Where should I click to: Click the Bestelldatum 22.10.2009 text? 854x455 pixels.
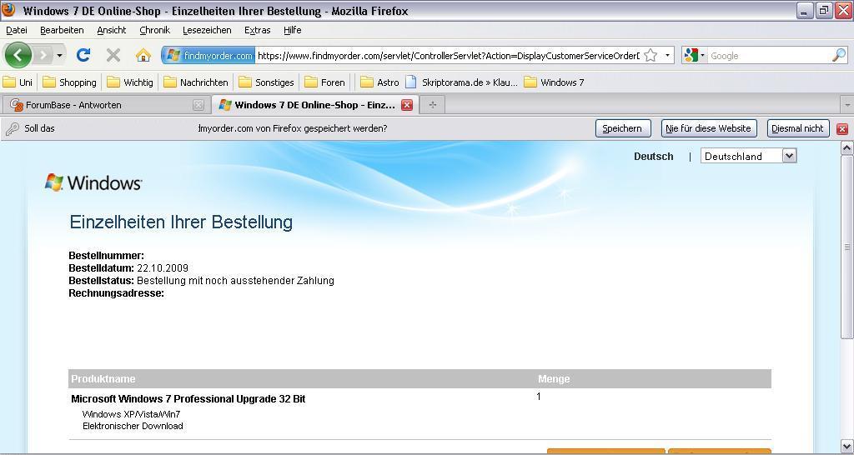point(128,268)
